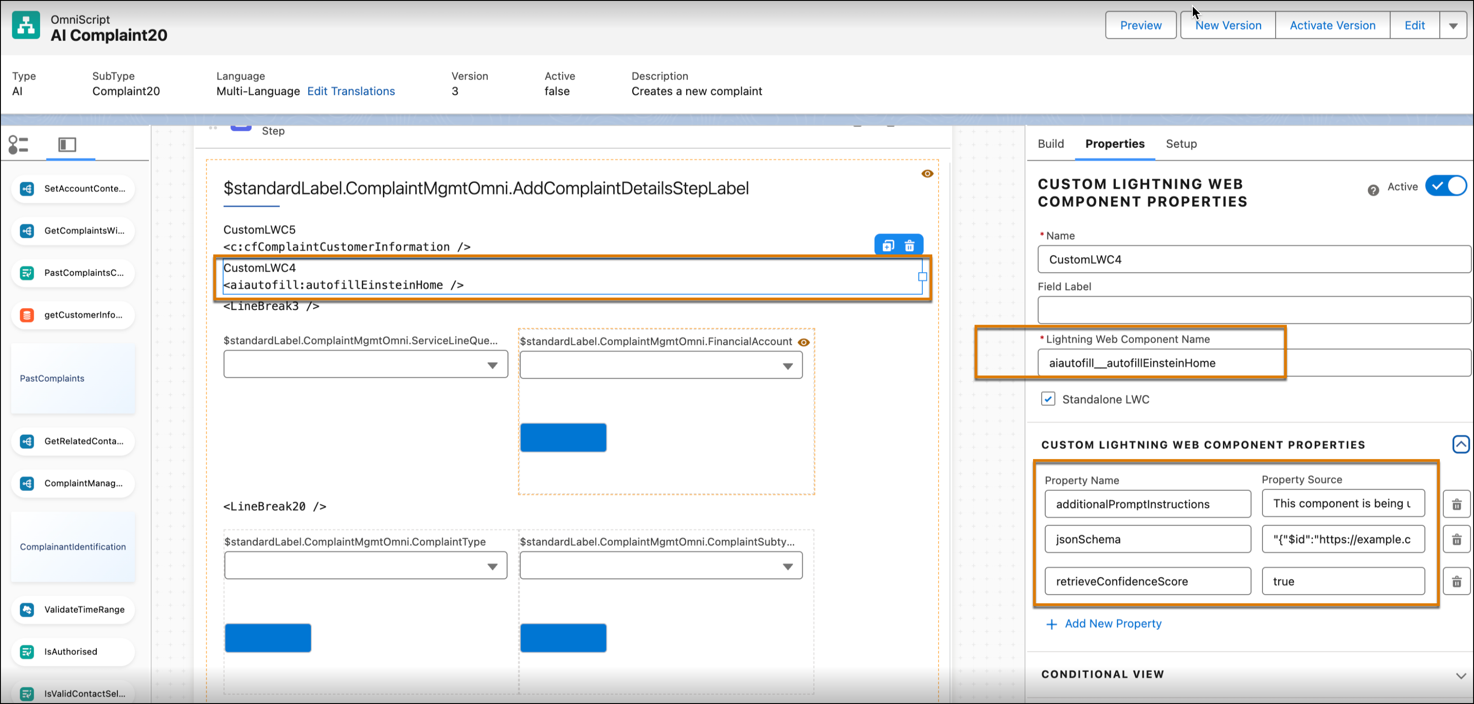Select the ValidateTimeRange element
The image size is (1474, 704).
click(73, 610)
